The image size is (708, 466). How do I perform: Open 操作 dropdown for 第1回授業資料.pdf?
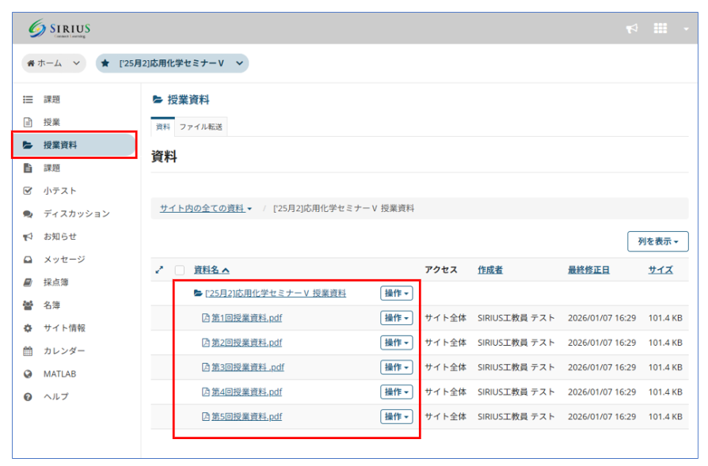tap(397, 318)
